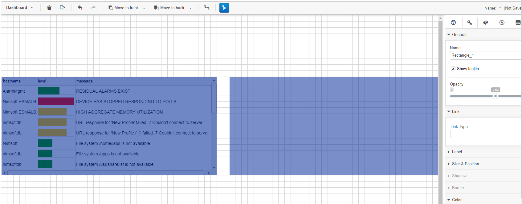Open the database data source tab
Viewport: 522px width, 204px height.
(x=518, y=22)
